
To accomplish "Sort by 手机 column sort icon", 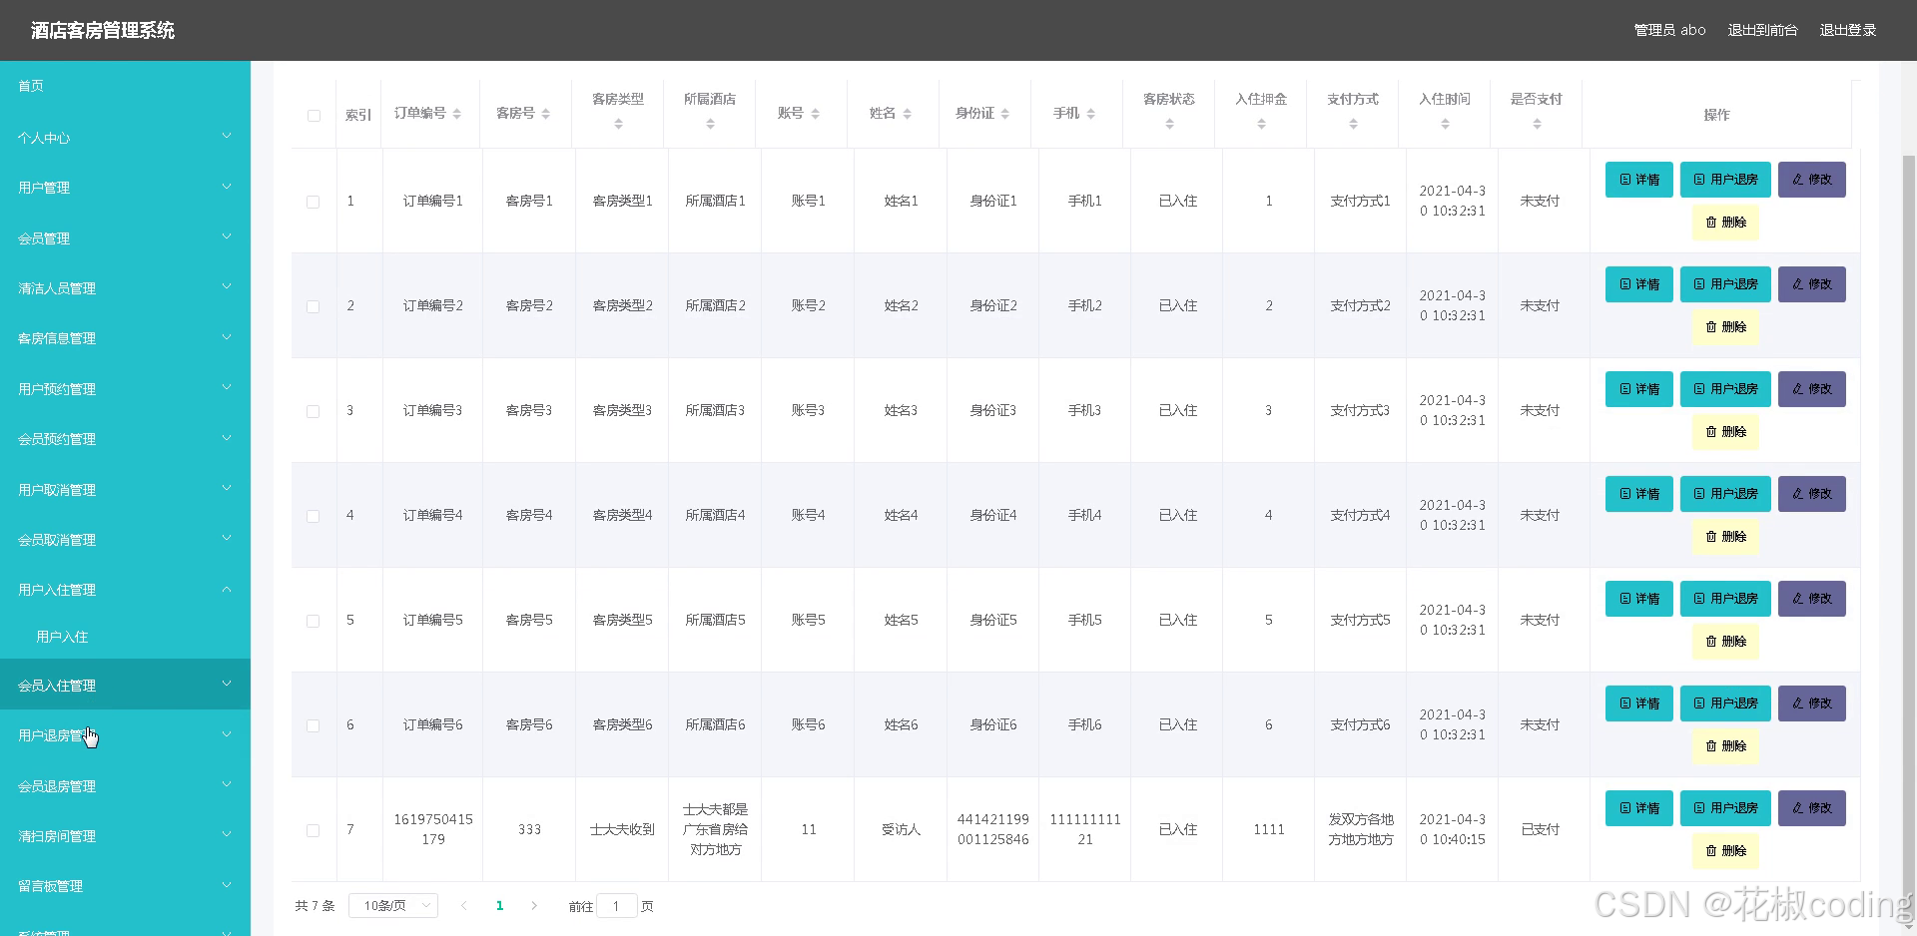I will (x=1090, y=114).
